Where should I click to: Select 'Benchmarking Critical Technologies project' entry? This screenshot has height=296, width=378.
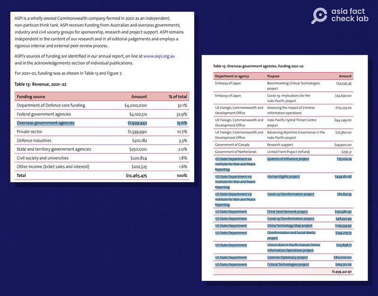[x=293, y=86]
